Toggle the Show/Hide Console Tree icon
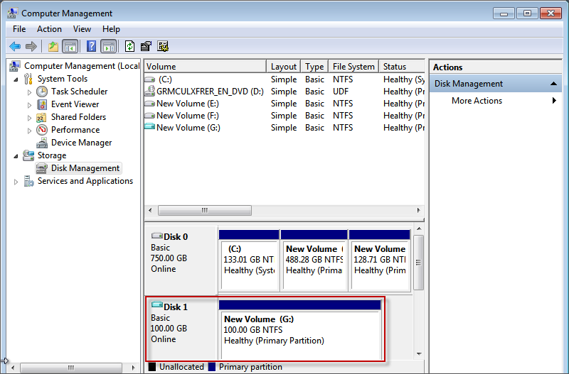Screen dimensions: 569x374 70,46
